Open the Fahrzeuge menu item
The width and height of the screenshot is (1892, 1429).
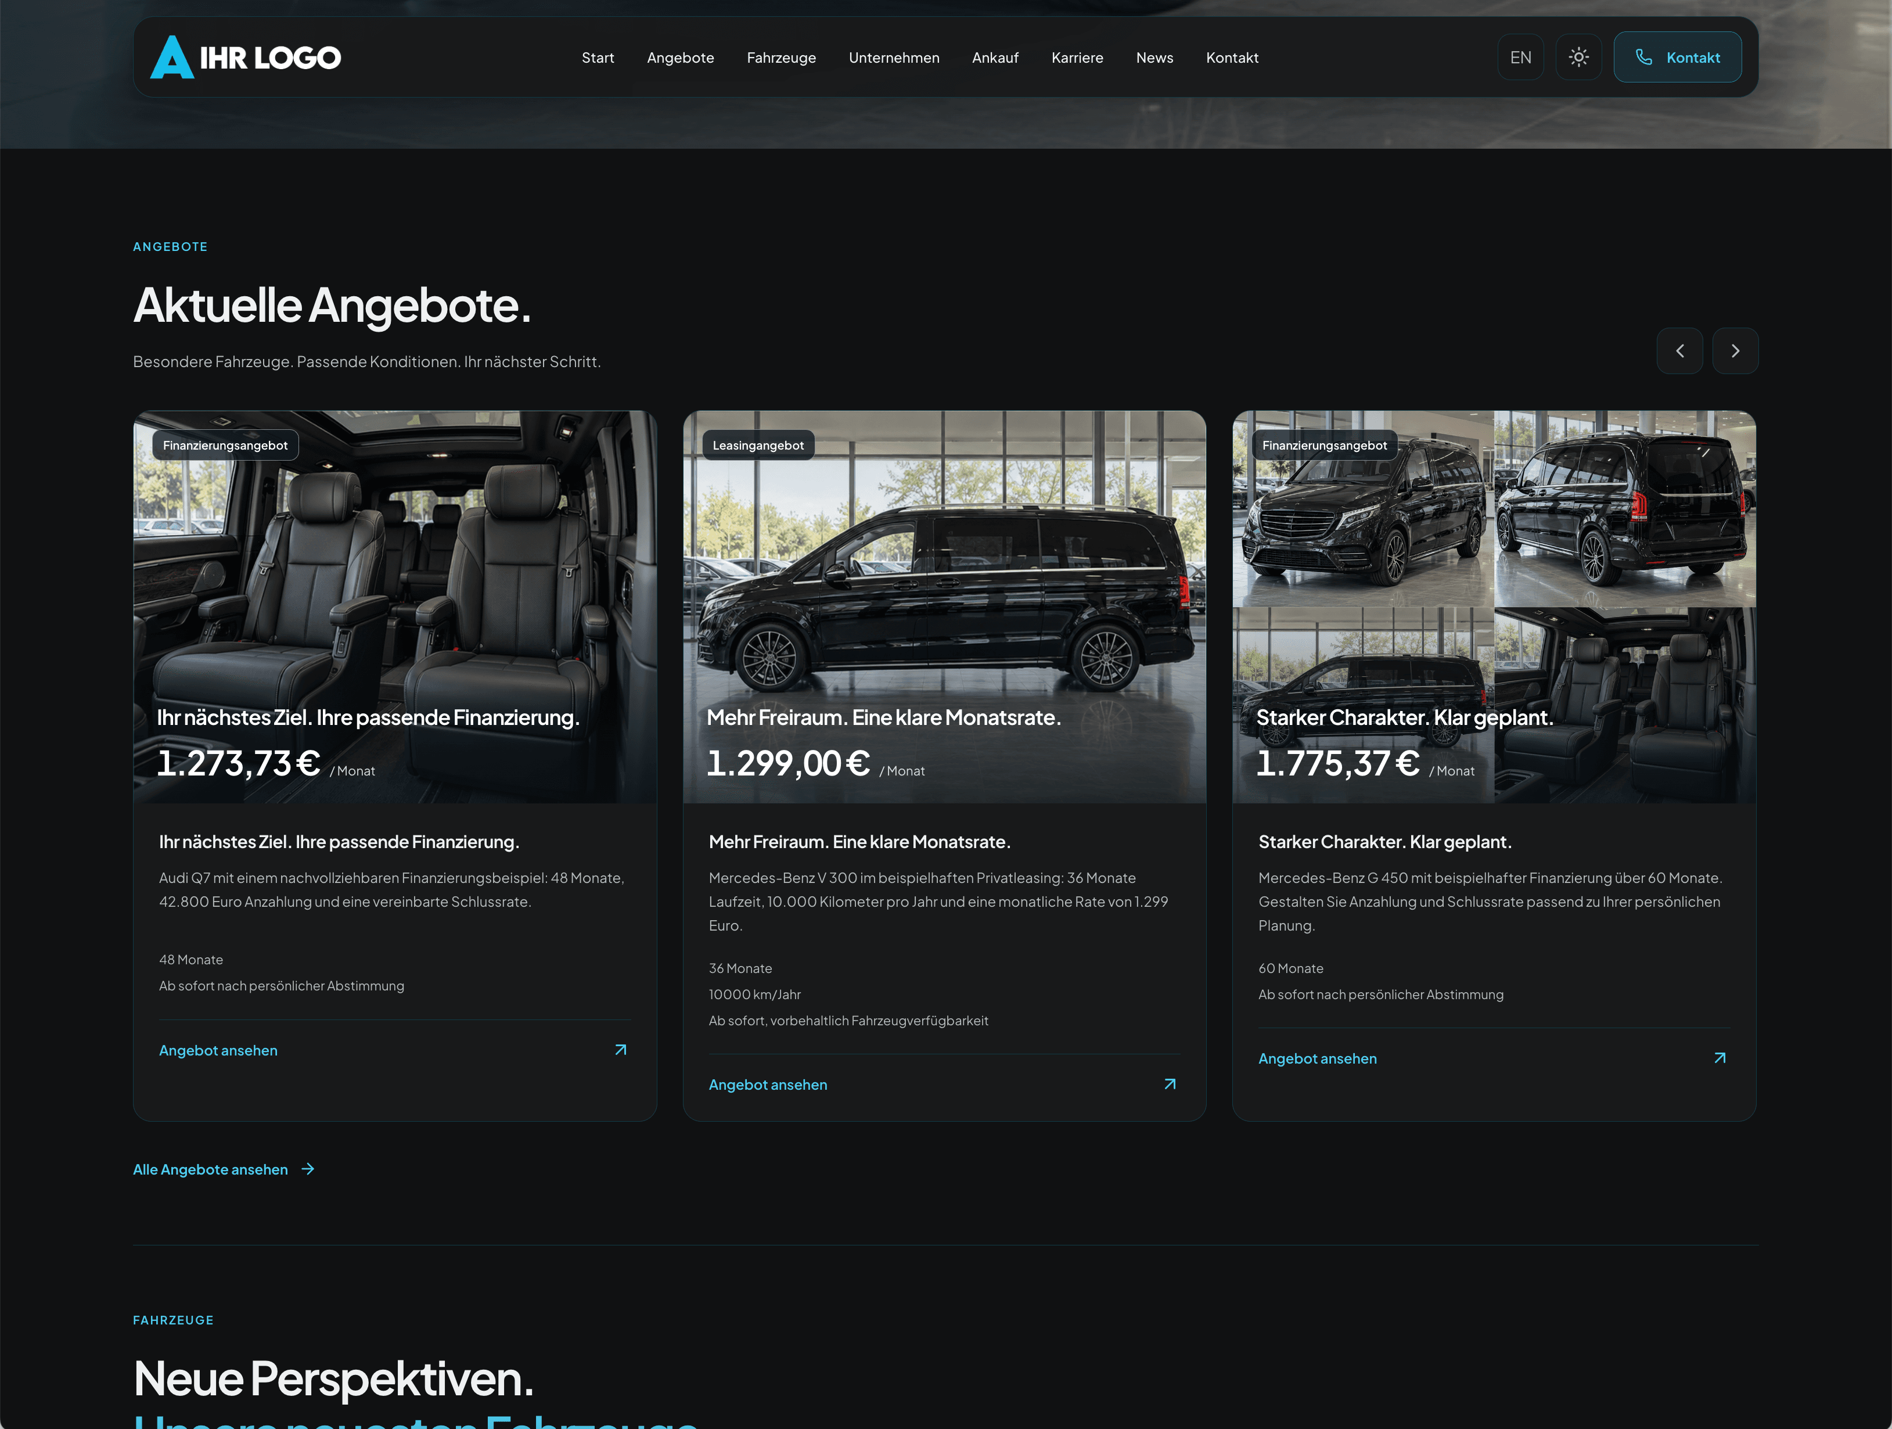click(781, 58)
